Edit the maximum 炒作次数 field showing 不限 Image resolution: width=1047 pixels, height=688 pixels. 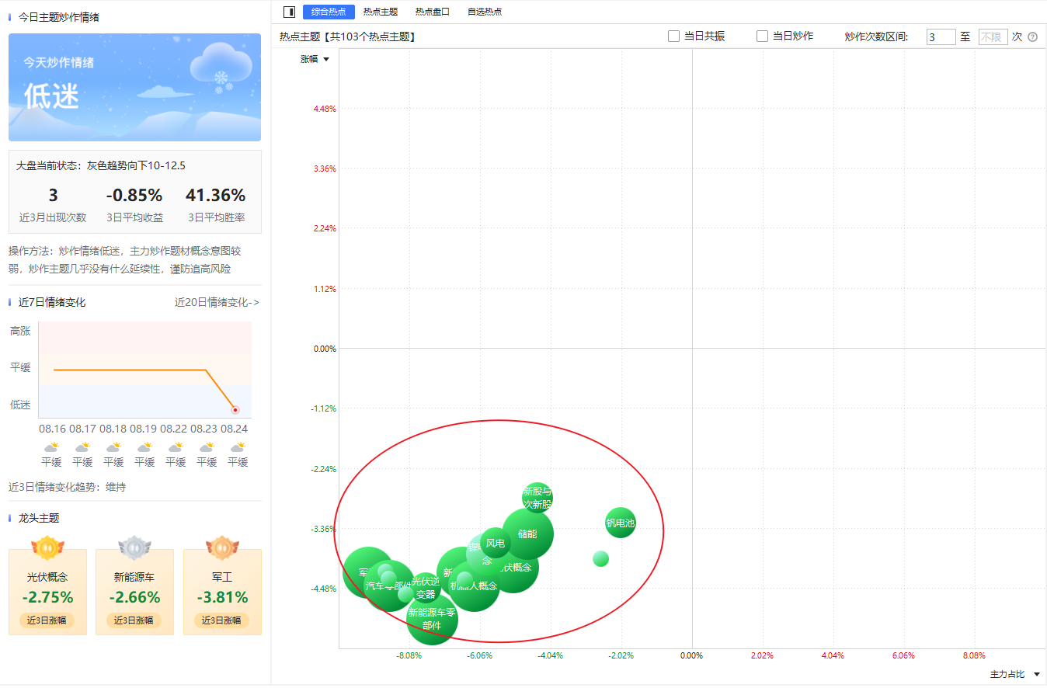point(993,36)
